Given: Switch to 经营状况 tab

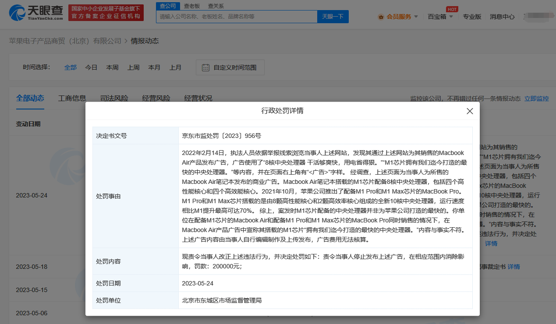Looking at the screenshot, I should click(x=198, y=98).
